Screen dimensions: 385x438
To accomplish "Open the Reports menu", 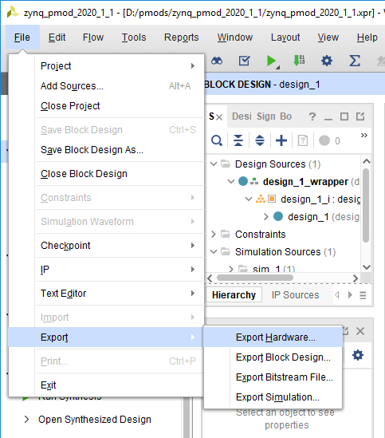I will tap(181, 37).
